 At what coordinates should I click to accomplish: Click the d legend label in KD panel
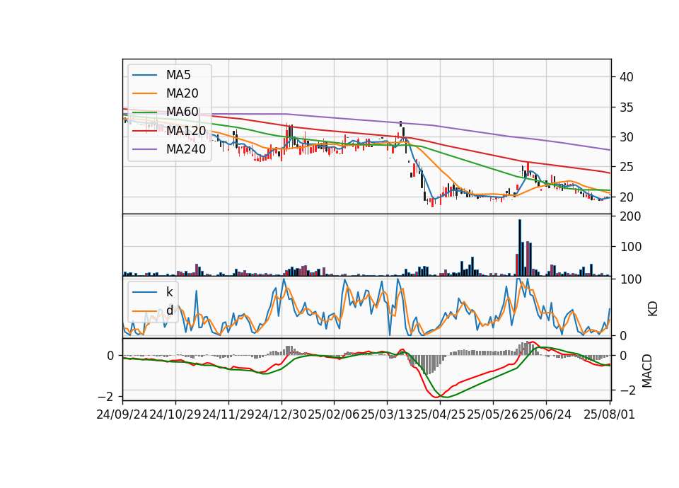(x=169, y=310)
